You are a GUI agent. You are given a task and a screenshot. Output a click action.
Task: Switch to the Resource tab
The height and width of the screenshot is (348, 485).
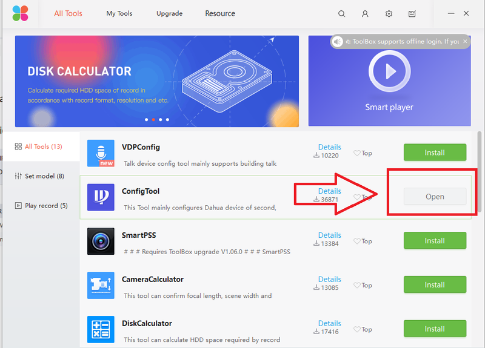(220, 13)
